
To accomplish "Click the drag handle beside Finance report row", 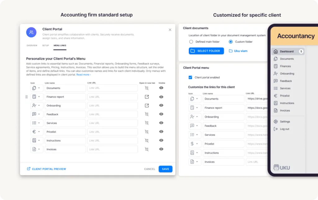I will tap(26, 97).
